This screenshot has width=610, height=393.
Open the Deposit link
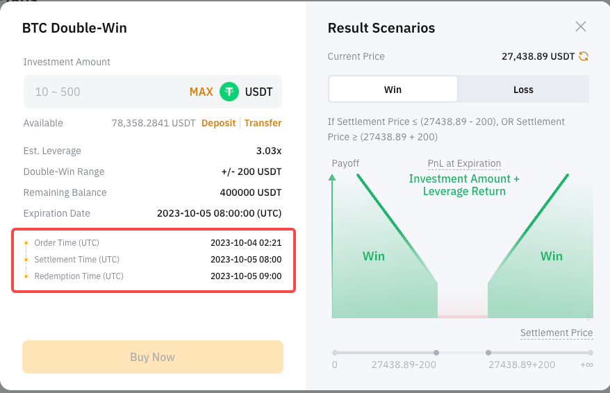[x=218, y=123]
